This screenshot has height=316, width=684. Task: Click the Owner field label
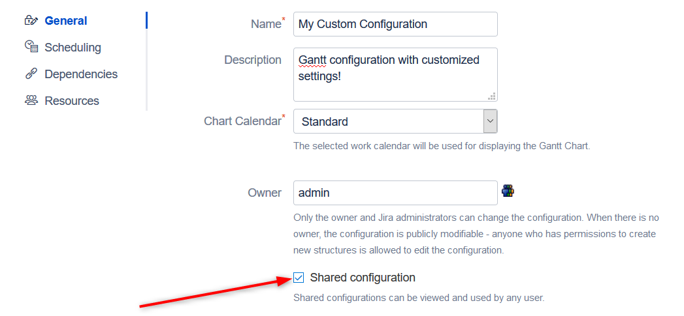(265, 193)
